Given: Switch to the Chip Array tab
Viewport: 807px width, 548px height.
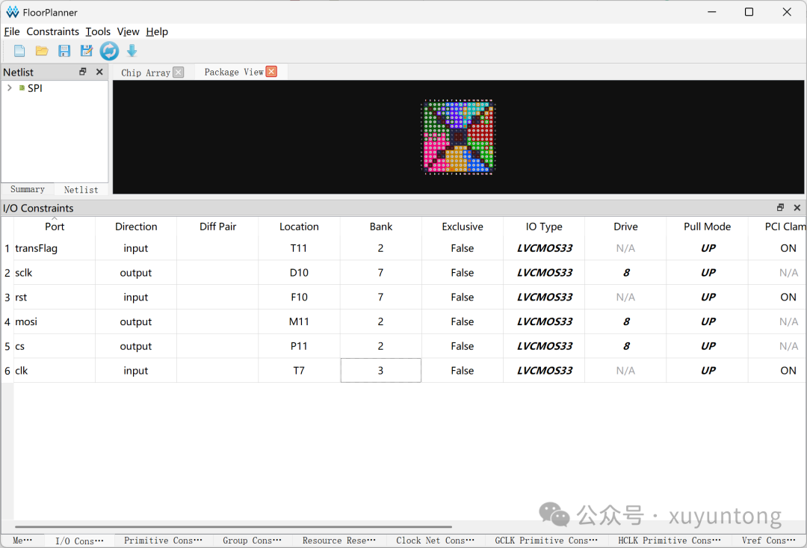Looking at the screenshot, I should click(146, 73).
